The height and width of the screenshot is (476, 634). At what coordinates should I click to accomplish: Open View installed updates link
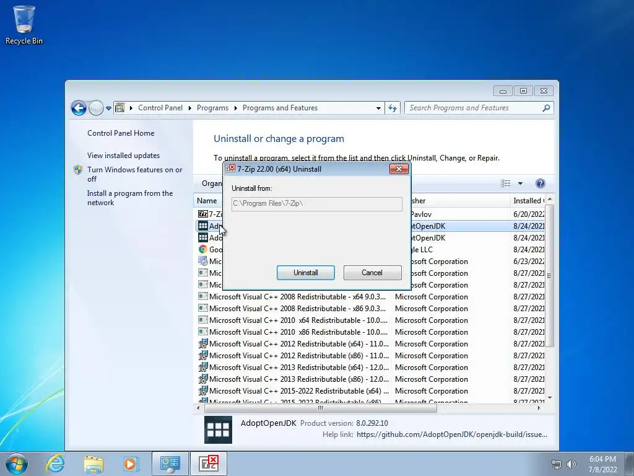click(123, 156)
